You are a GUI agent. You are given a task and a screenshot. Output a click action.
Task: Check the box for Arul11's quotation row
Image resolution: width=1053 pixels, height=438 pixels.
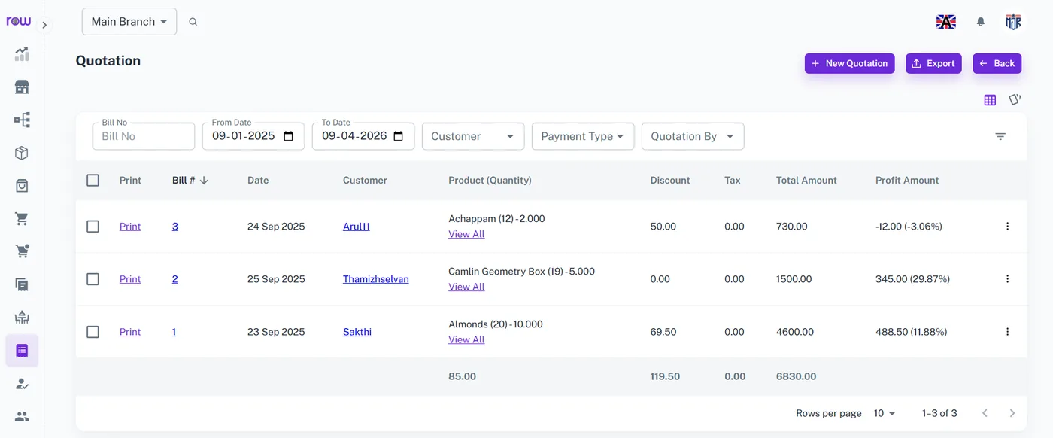pyautogui.click(x=93, y=227)
